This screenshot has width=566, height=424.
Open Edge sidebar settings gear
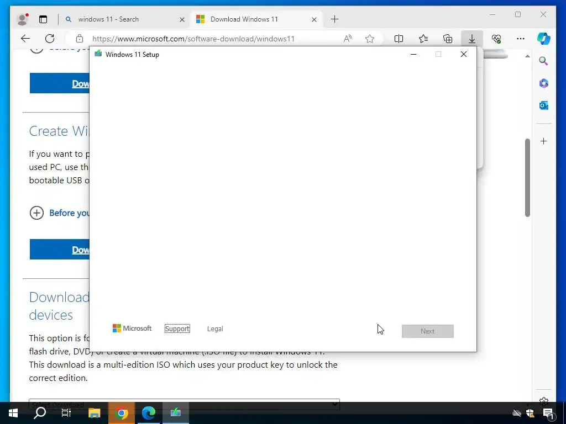[544, 400]
